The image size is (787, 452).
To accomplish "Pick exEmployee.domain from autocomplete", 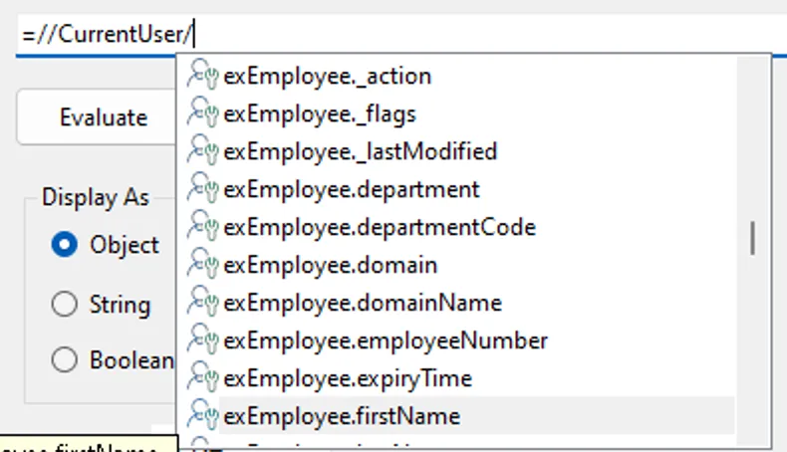I will click(x=459, y=265).
